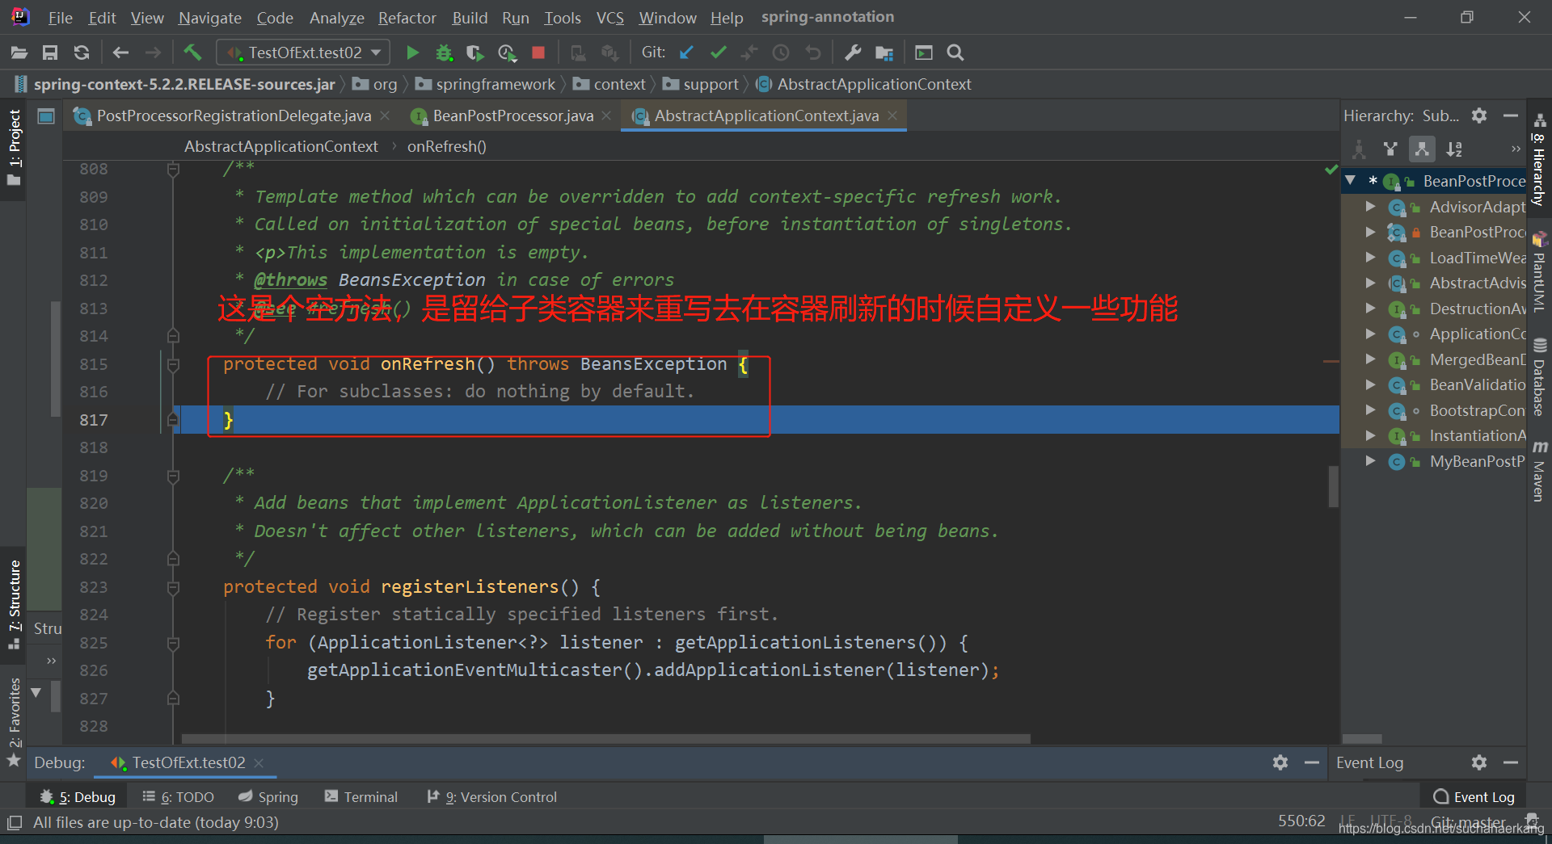Click editor vertical scrollbar thumb
Viewport: 1552px width, 844px height.
[x=1333, y=486]
